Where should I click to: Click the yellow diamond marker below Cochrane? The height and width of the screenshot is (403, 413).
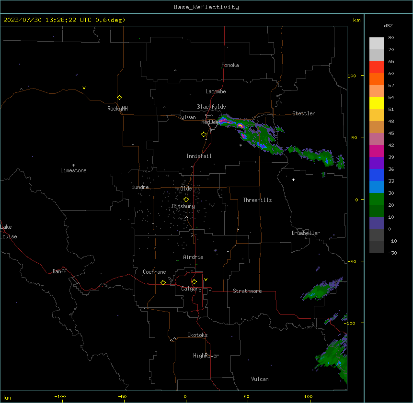163,282
